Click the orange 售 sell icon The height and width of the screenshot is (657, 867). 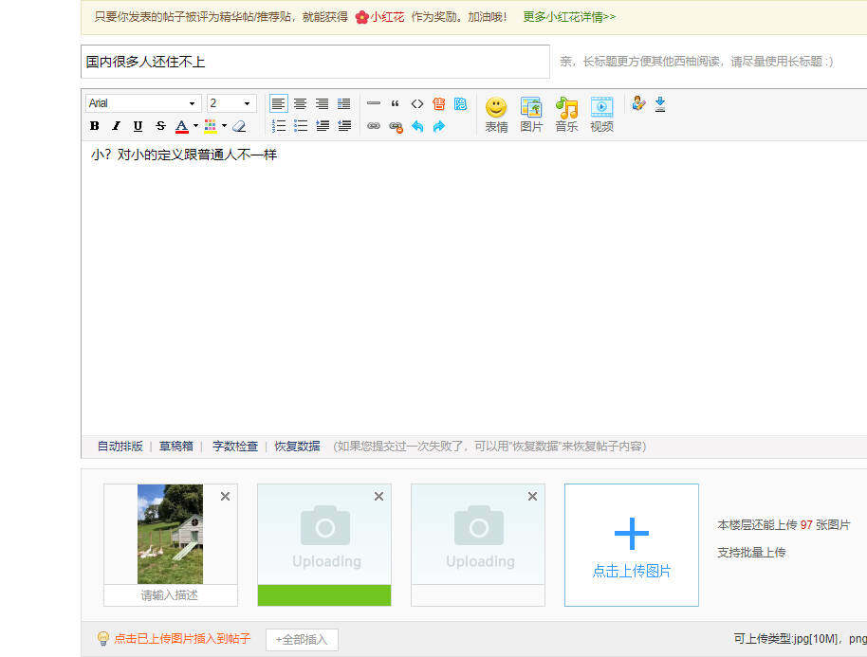[x=439, y=103]
